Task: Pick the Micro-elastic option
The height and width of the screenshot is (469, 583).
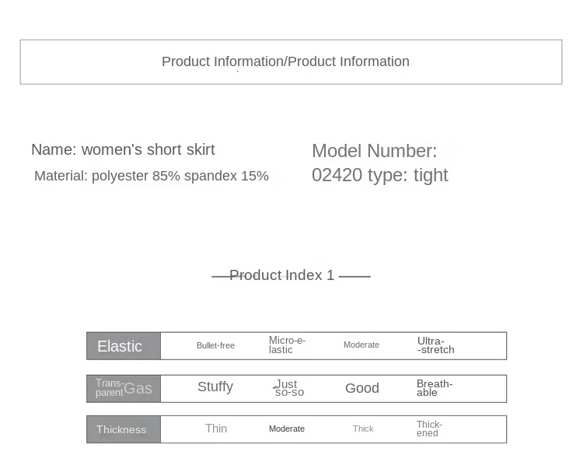Action: [x=287, y=345]
